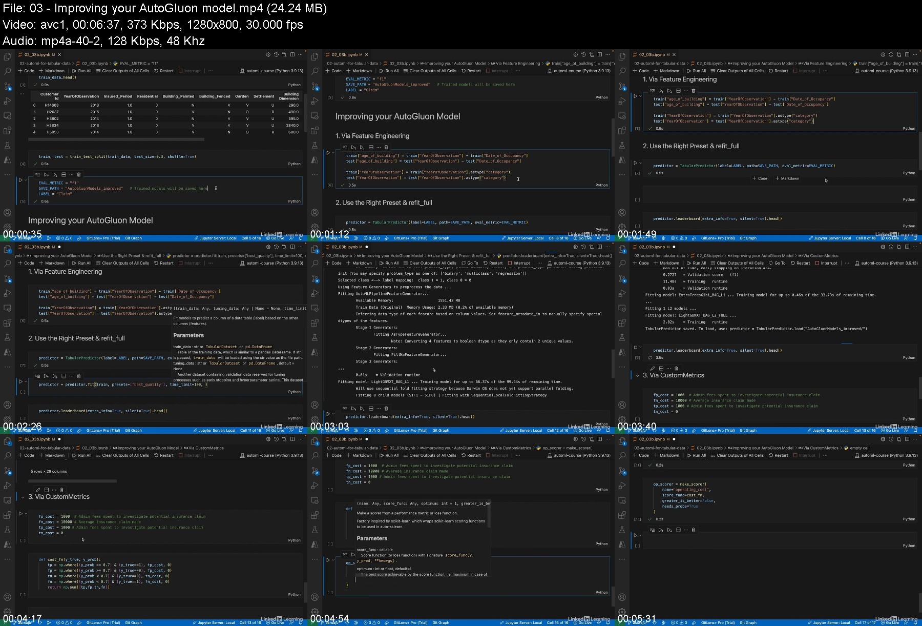Click GitLens+ Pro (Trial) in 00:03:03 frame status bar
The image size is (922, 626).
410,431
